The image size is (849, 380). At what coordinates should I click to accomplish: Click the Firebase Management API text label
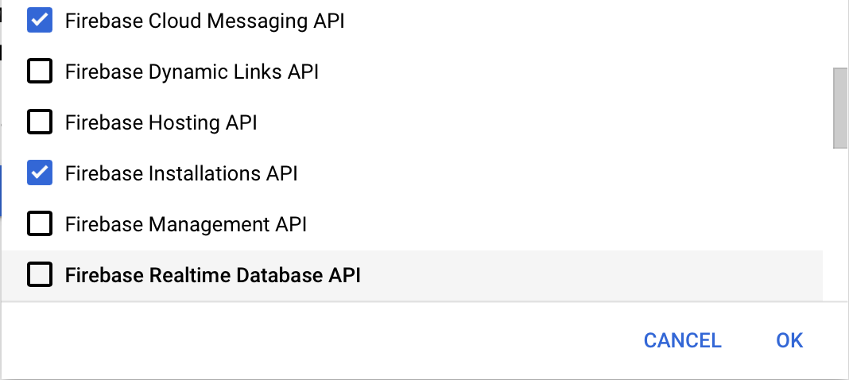coord(186,225)
